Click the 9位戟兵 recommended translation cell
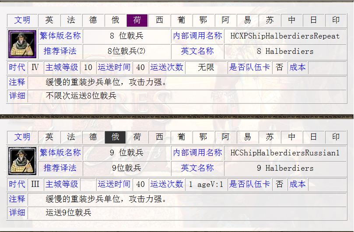 click(126, 168)
